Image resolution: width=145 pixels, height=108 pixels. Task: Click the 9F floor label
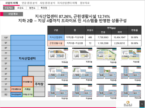[6, 43]
